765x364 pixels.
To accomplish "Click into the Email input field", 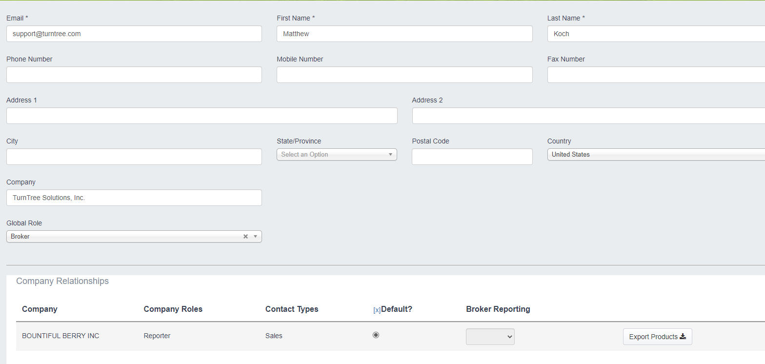I will pos(134,34).
